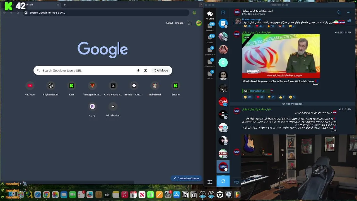Viewport: 357px width, 201px height.
Task: Select Telegram producers folder
Action: (x=210, y=51)
